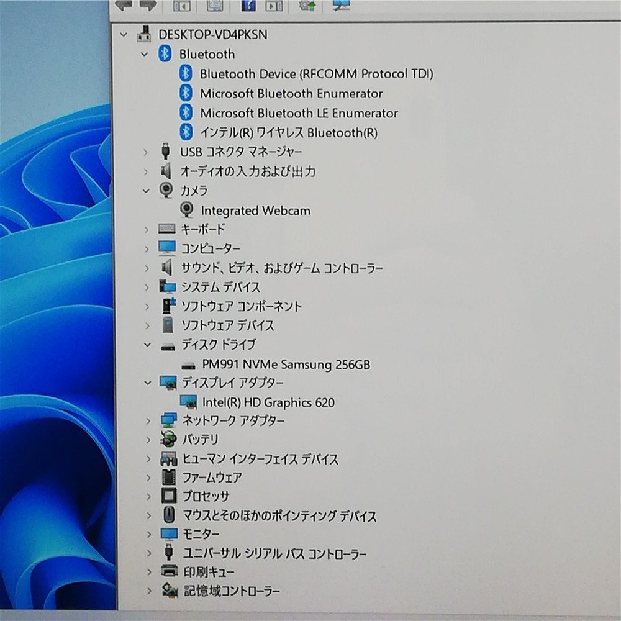Image resolution: width=621 pixels, height=621 pixels.
Task: Click the カメラ category webcam icon
Action: (x=166, y=190)
